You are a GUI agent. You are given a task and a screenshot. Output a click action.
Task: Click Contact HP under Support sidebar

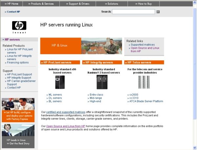click(x=14, y=88)
